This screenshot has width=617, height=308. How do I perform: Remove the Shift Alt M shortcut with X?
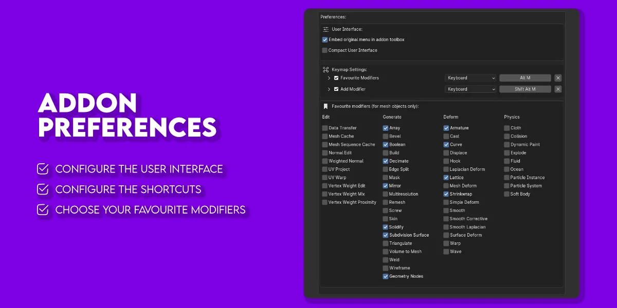pyautogui.click(x=558, y=89)
